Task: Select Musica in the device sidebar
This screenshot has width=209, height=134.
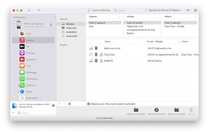Action: pos(33,40)
